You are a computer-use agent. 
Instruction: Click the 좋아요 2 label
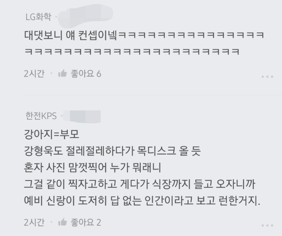click(x=86, y=222)
